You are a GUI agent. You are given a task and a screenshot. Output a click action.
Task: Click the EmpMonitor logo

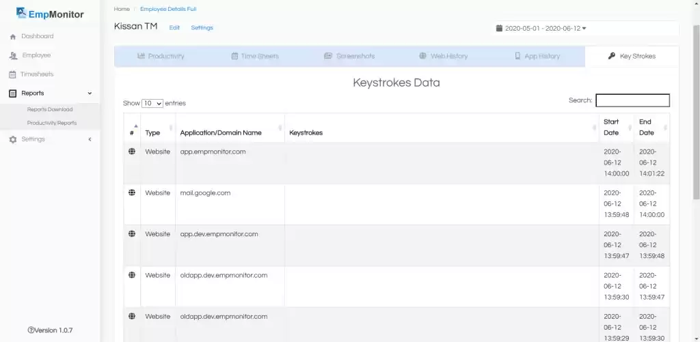click(x=49, y=14)
